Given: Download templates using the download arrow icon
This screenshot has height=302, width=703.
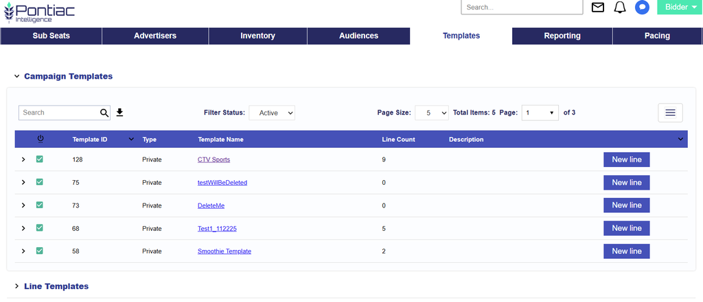Looking at the screenshot, I should tap(119, 112).
